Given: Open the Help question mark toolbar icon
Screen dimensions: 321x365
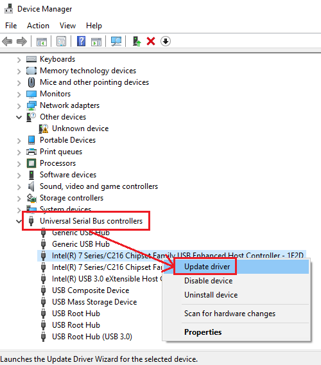Looking at the screenshot, I should pos(81,41).
